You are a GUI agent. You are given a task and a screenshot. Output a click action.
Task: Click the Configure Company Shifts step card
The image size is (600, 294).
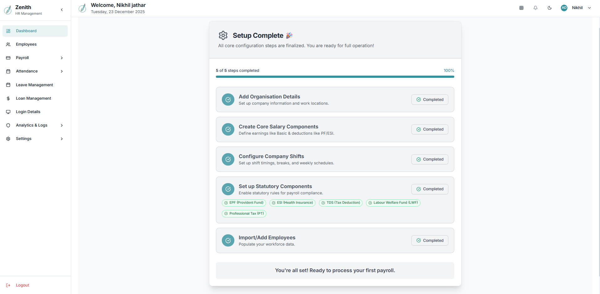[x=313, y=159]
